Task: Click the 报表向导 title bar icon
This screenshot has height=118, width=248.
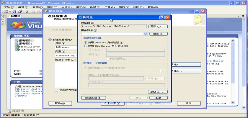Action: click(x=46, y=11)
